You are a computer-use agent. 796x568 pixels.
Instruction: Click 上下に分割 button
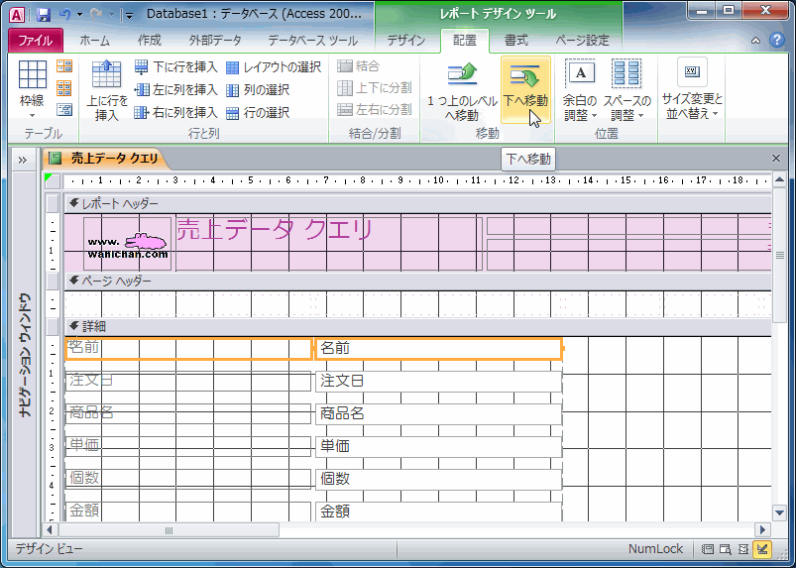click(375, 87)
